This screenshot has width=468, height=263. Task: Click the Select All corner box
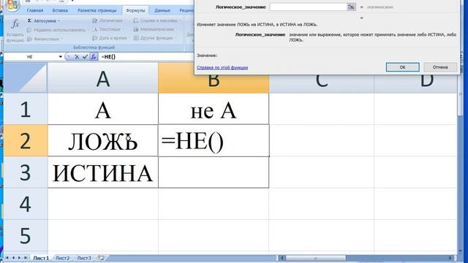tap(26, 78)
